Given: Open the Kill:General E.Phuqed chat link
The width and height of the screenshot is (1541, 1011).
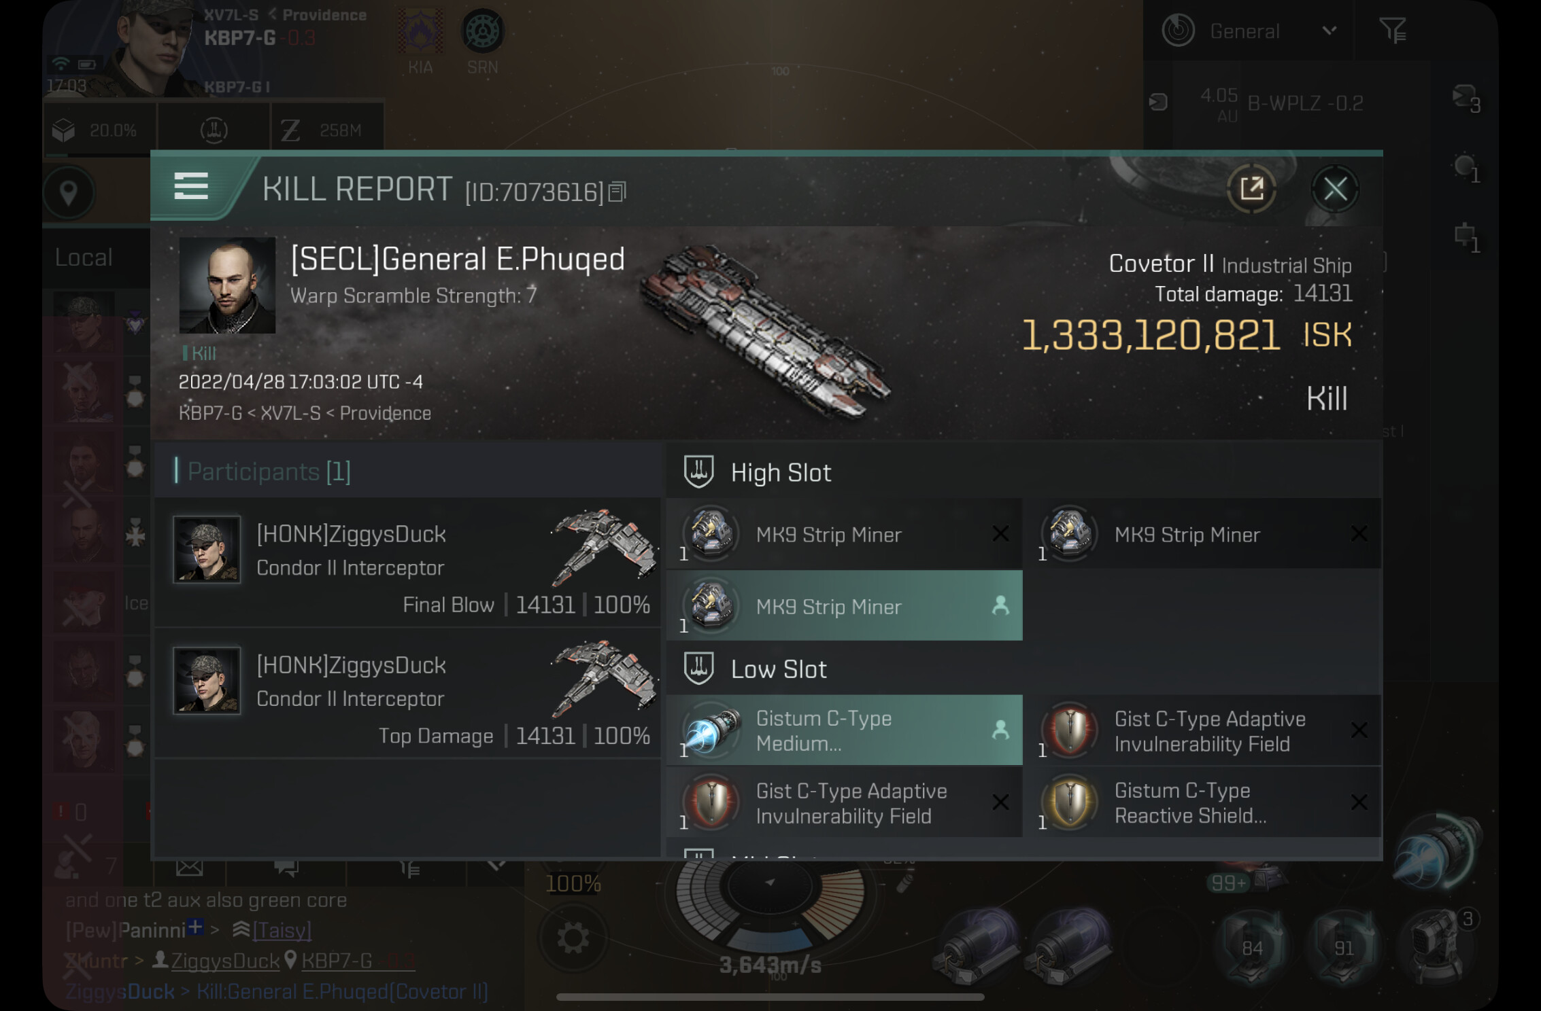Looking at the screenshot, I should (342, 991).
